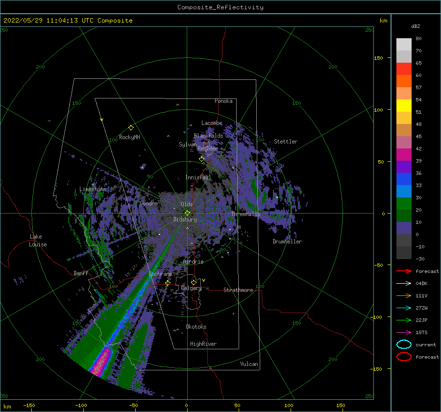Click the Olds town label
The width and height of the screenshot is (441, 412).
(187, 204)
